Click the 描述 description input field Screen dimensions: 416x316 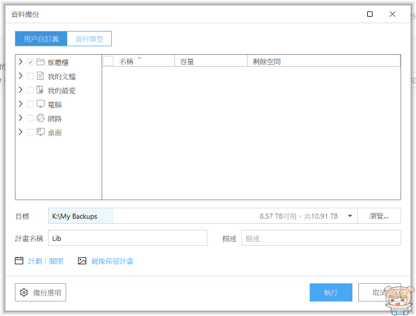pyautogui.click(x=321, y=239)
